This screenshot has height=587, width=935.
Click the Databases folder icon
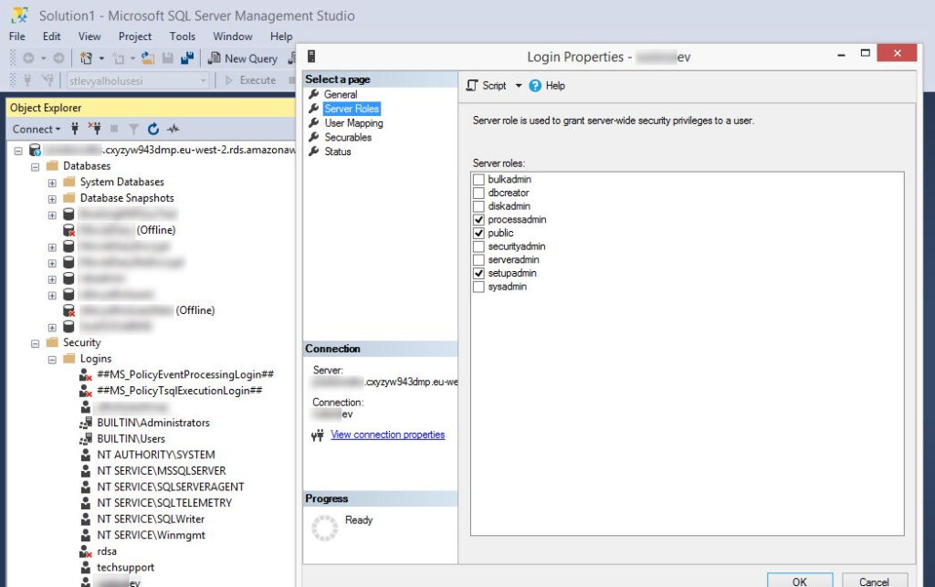(52, 165)
